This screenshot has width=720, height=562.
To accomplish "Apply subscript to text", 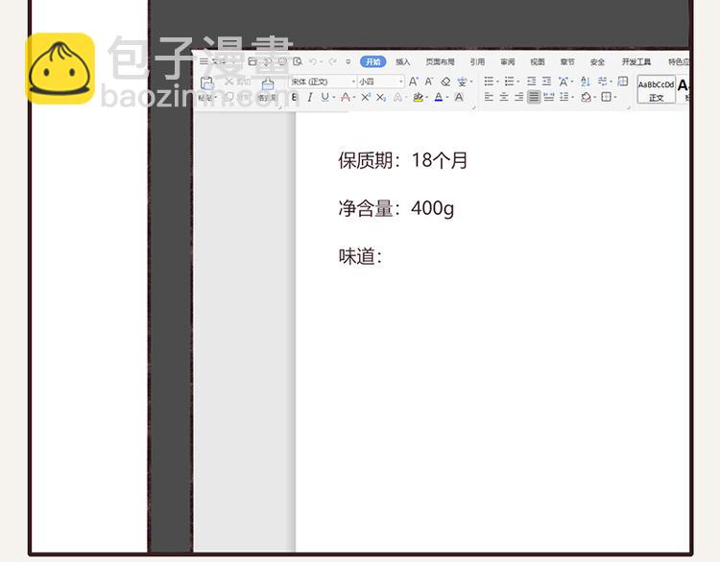I will (x=381, y=98).
